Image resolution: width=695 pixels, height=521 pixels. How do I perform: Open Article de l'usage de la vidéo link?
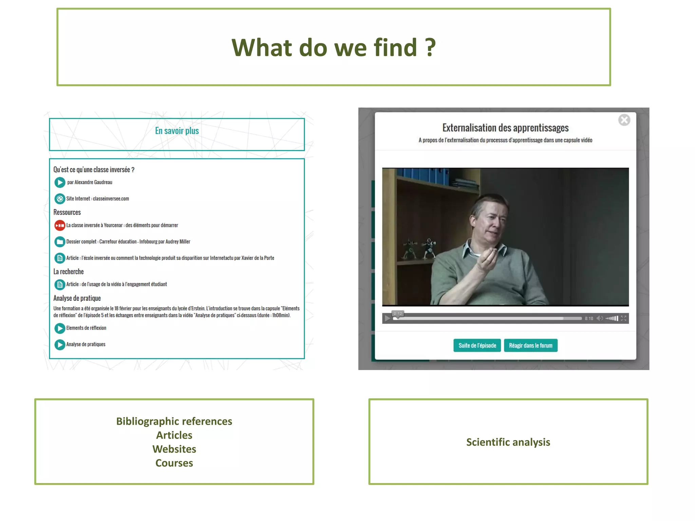coord(116,284)
